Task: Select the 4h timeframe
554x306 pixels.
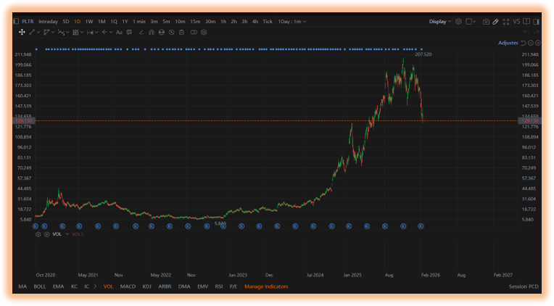Action: coord(255,22)
